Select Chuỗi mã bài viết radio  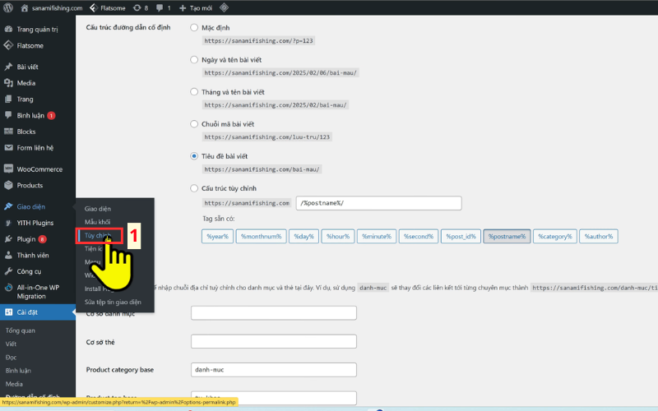point(194,124)
